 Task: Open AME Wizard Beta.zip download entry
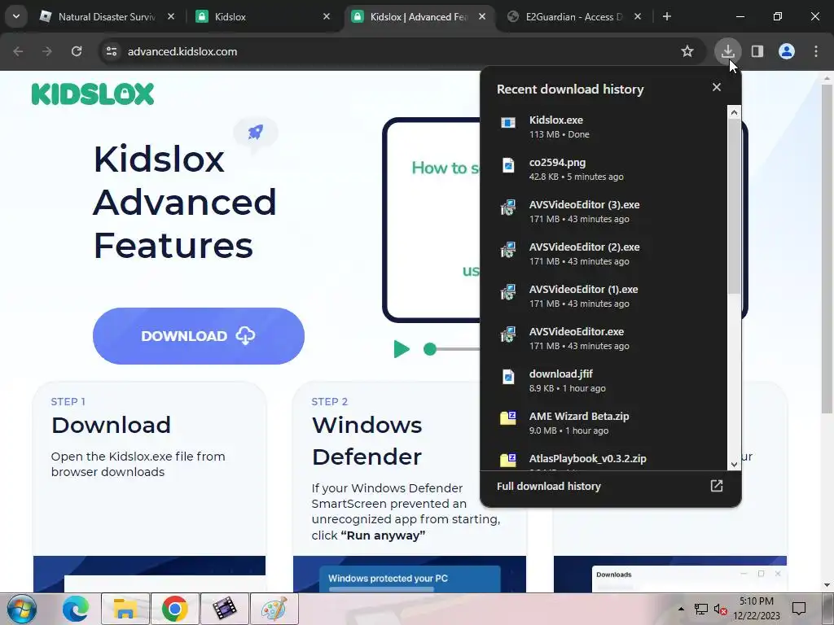[x=604, y=423]
